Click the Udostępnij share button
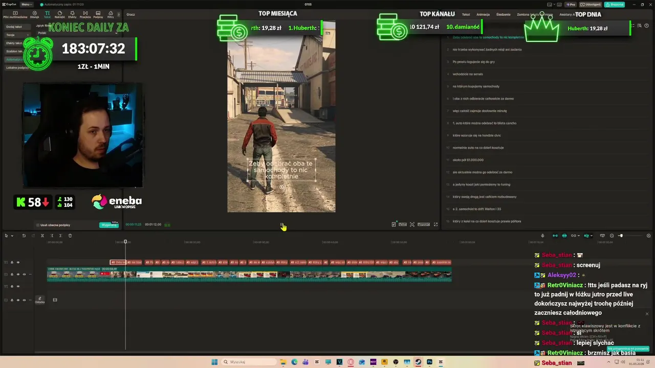Image resolution: width=655 pixels, height=368 pixels. pyautogui.click(x=591, y=4)
